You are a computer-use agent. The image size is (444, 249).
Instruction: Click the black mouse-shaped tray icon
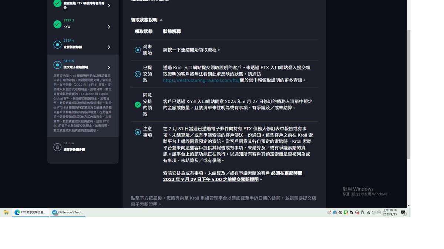351,212
